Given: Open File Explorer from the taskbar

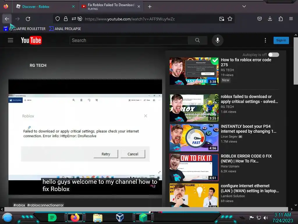Looking at the screenshot, I should (x=98, y=218).
